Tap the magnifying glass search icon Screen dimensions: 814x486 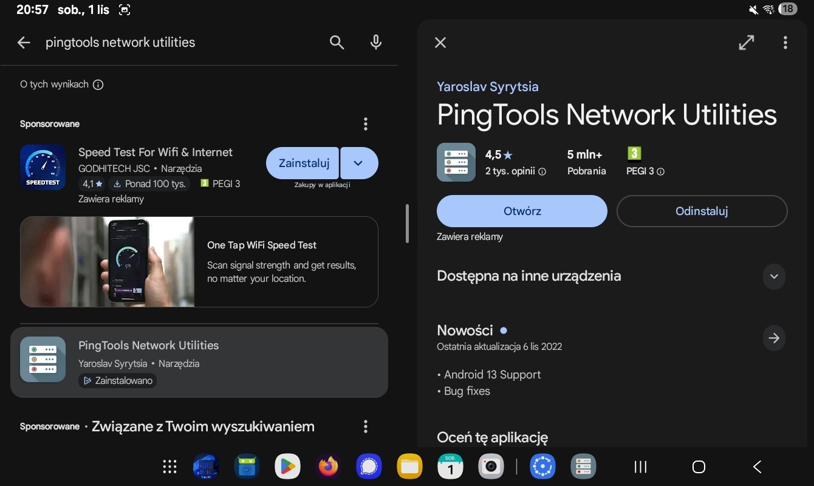337,43
